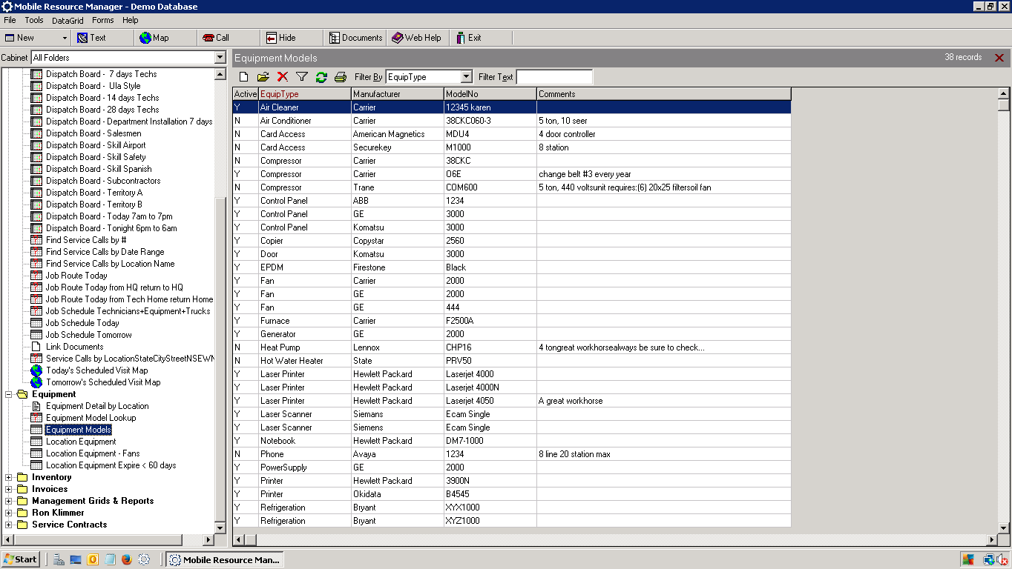The width and height of the screenshot is (1012, 569).
Task: Open the Forms menu
Action: tap(103, 20)
